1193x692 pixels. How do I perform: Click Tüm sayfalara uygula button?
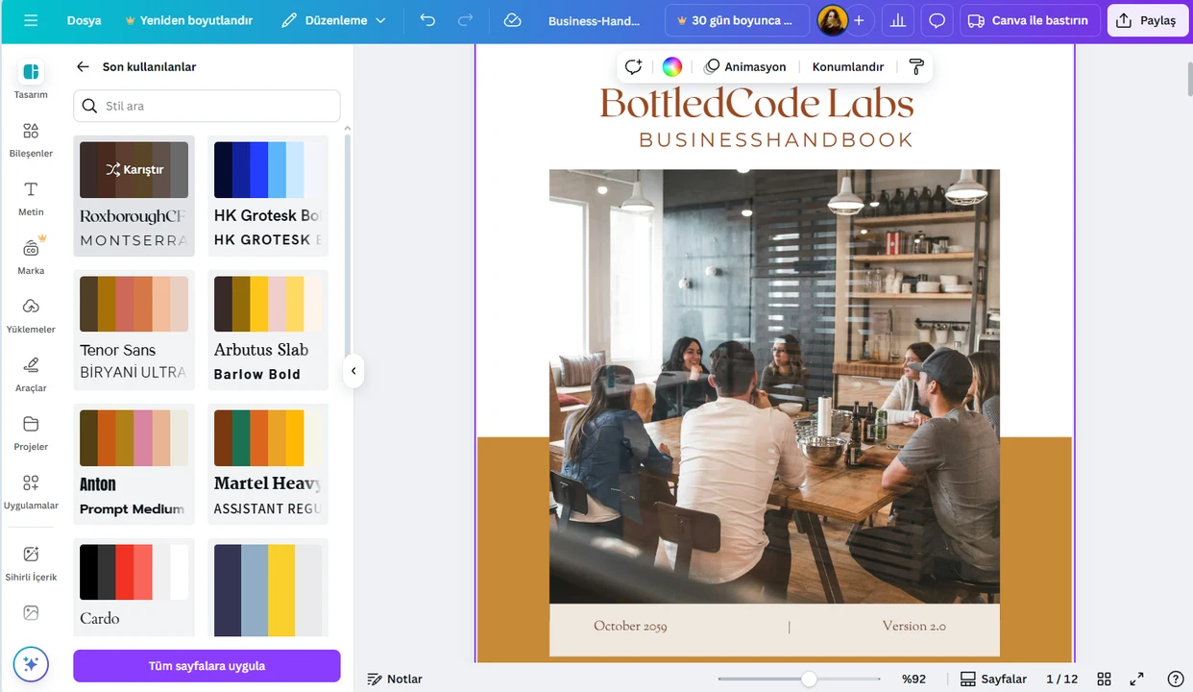click(x=207, y=666)
